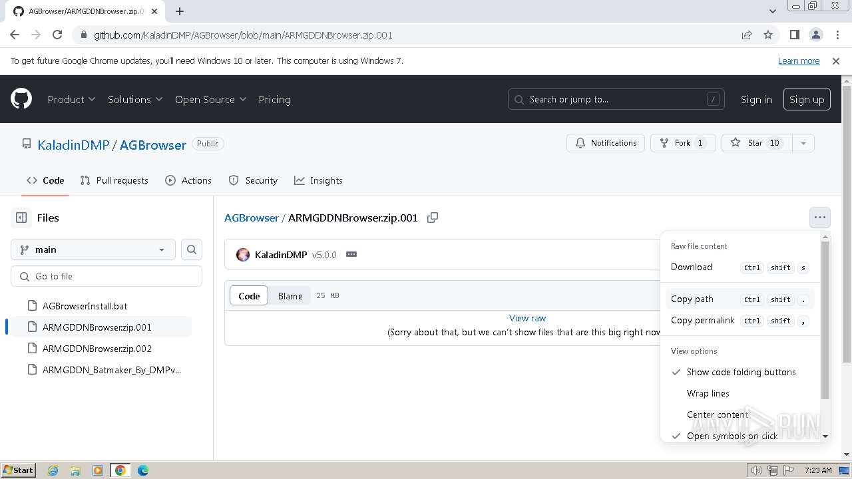The width and height of the screenshot is (852, 479).
Task: Open the main branch selector
Action: 93,249
